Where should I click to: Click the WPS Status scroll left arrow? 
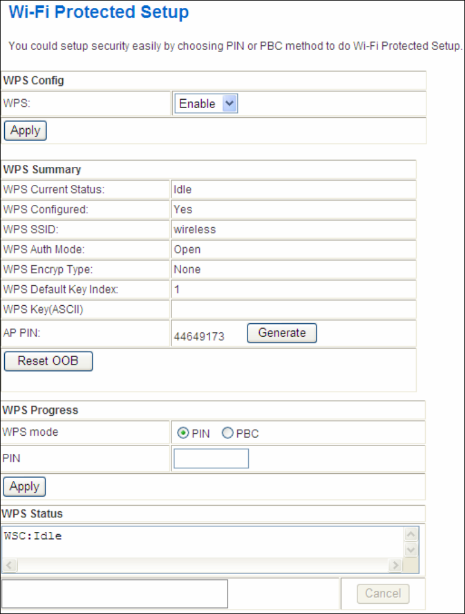pos(10,565)
